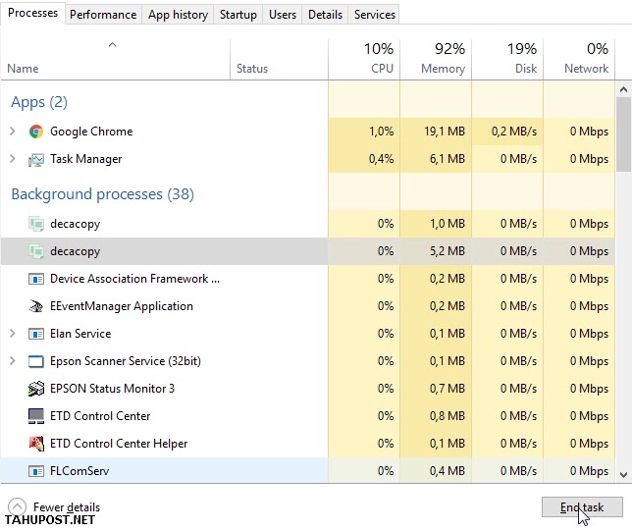This screenshot has width=632, height=531.
Task: Select the Elan Service process name
Action: (80, 334)
